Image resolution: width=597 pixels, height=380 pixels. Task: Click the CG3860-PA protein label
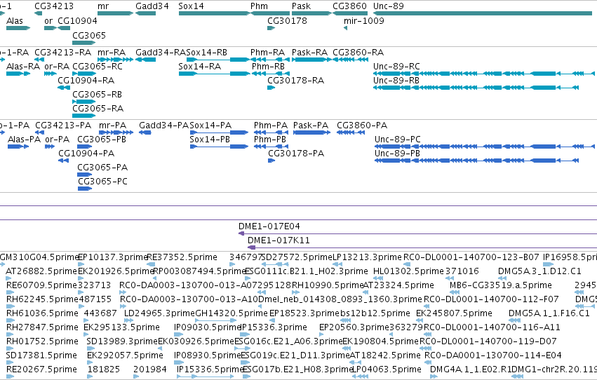[362, 125]
